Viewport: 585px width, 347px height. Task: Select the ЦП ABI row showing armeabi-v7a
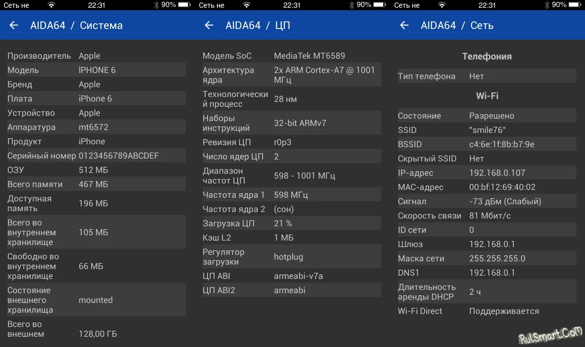(x=292, y=276)
